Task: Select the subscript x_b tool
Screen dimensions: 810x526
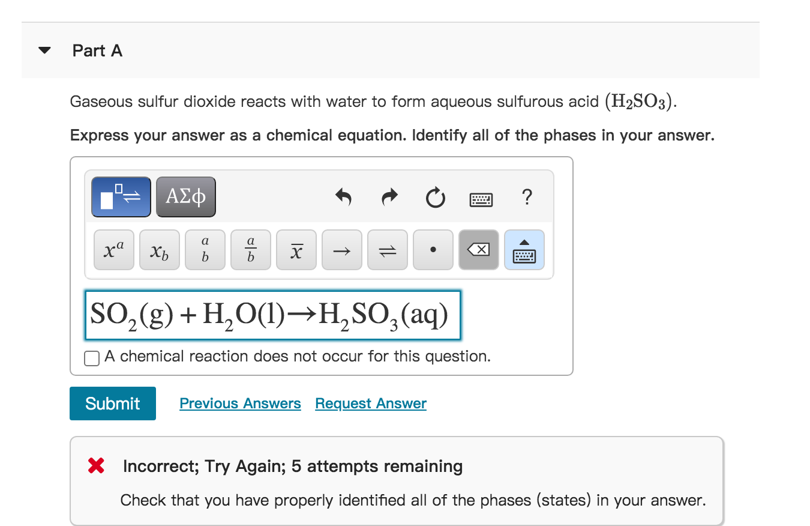Action: (x=159, y=250)
